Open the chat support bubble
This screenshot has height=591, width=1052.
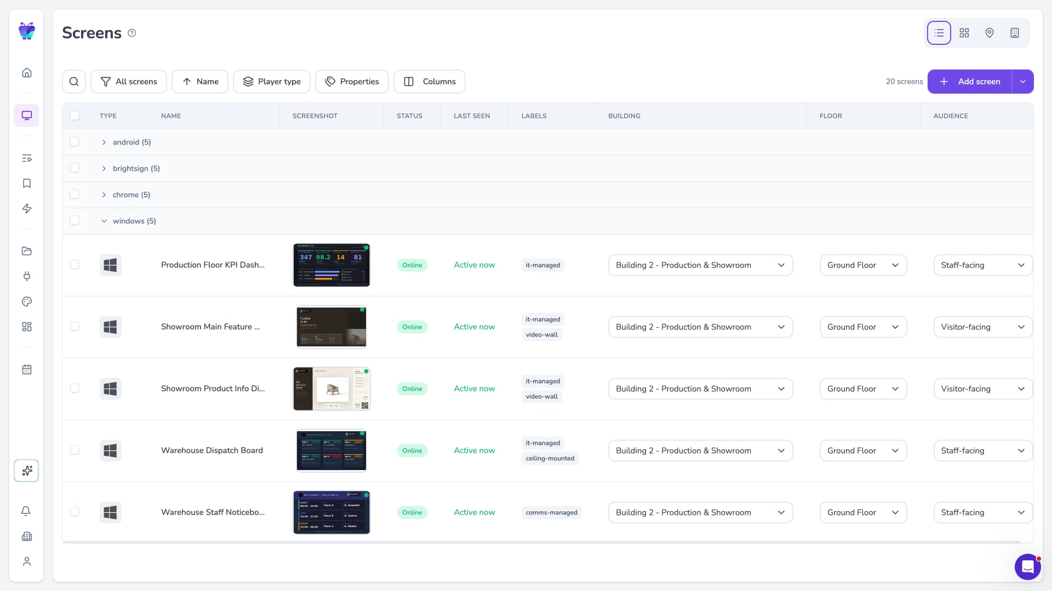pos(1027,566)
